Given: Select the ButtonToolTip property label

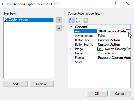Looking at the screenshot, I should click(x=85, y=45).
